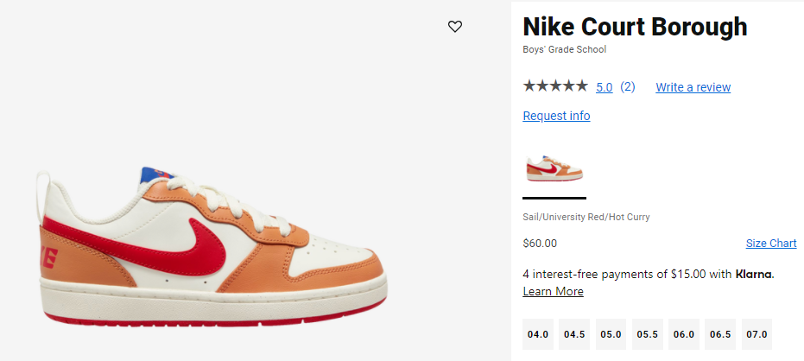This screenshot has height=361, width=804.
Task: Pick size 05.5 option
Action: (x=648, y=334)
